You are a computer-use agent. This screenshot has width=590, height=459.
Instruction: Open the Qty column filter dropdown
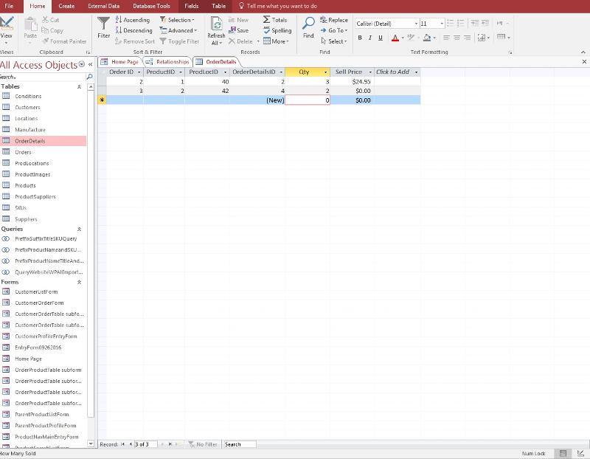coord(325,72)
